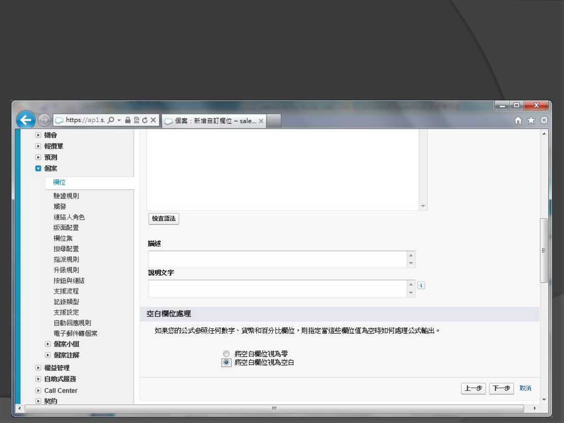Expand the 個案小組 tree node
The width and height of the screenshot is (564, 423).
[48, 344]
